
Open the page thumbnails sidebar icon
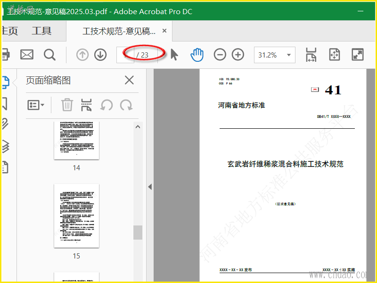(x=6, y=83)
